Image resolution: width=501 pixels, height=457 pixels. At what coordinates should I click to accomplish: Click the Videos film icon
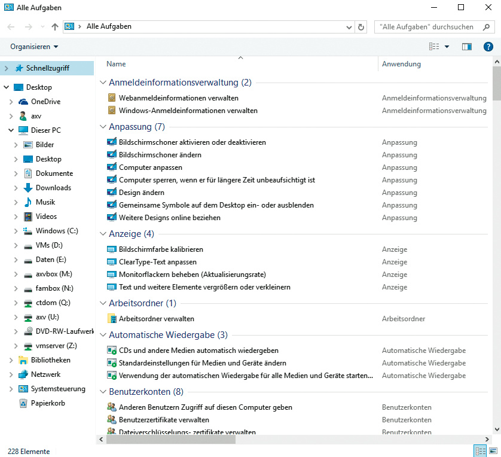[x=28, y=217]
